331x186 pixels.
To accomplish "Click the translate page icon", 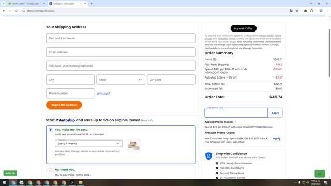I will click(x=291, y=11).
